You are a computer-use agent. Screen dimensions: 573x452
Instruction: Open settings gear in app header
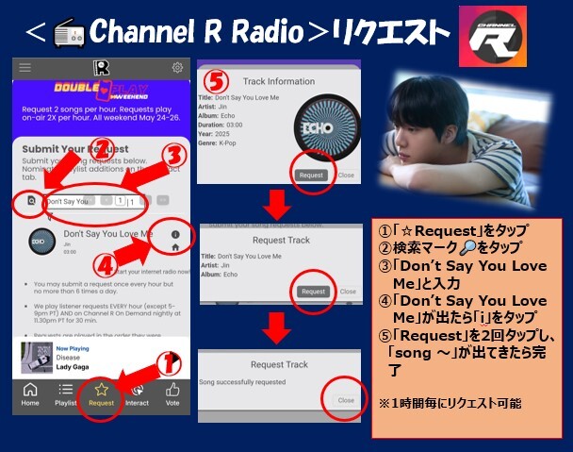(177, 68)
